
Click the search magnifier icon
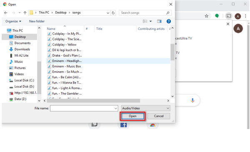pyautogui.click(x=168, y=13)
